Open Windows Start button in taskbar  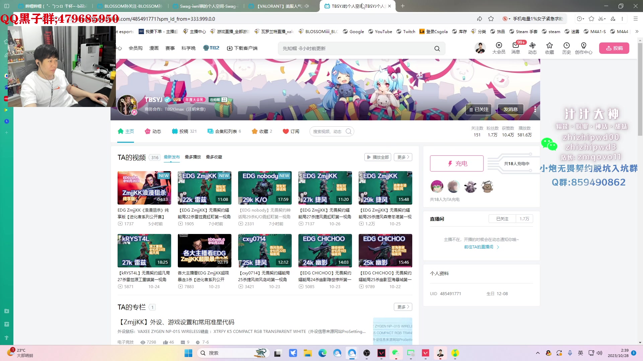point(189,353)
